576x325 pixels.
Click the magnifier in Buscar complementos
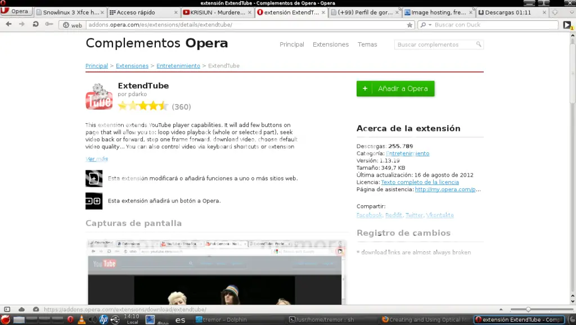pyautogui.click(x=479, y=44)
